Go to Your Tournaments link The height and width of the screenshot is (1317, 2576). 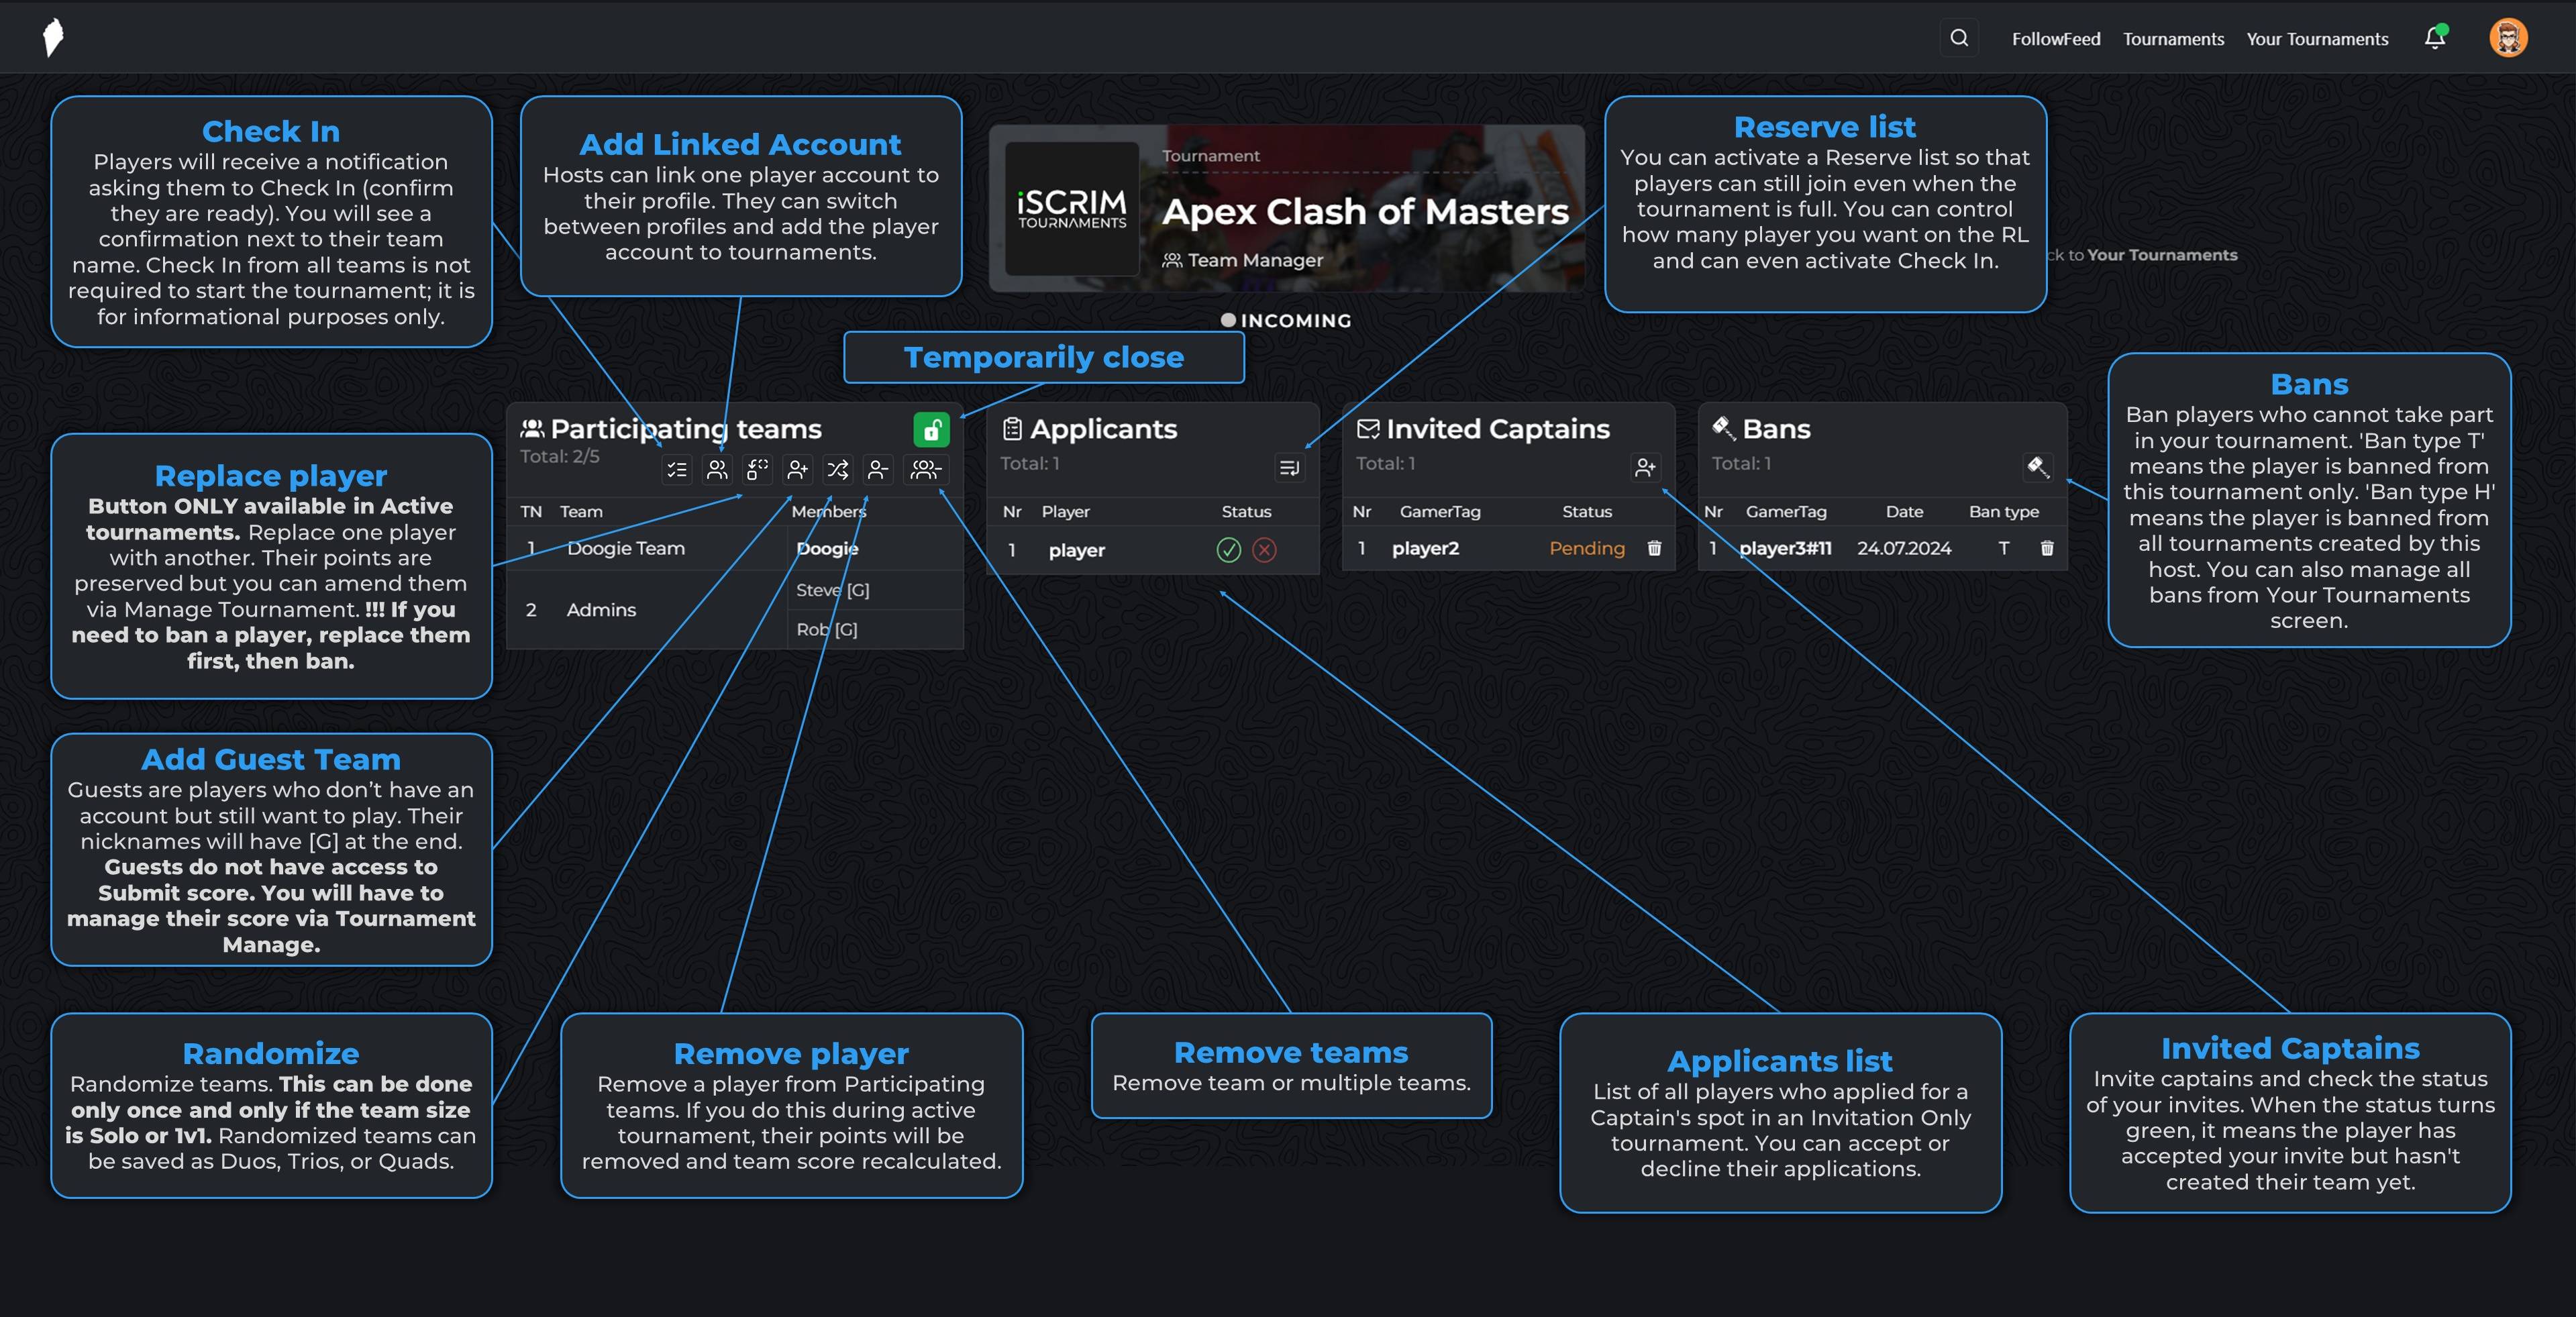(2317, 39)
